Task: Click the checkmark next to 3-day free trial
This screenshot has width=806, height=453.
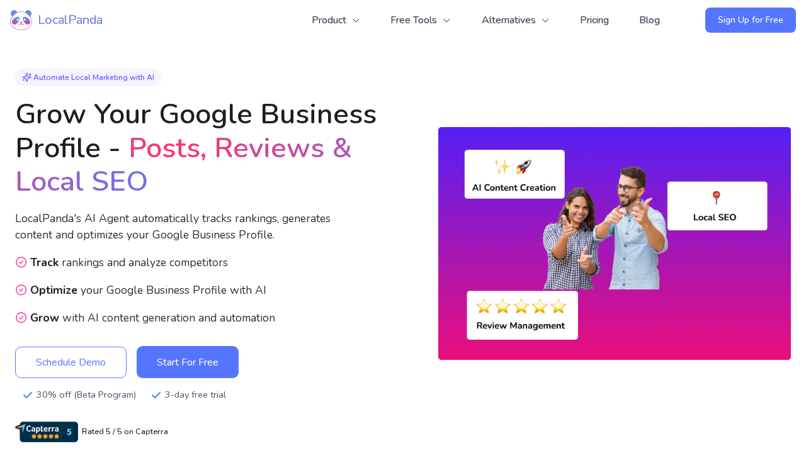Action: click(156, 395)
